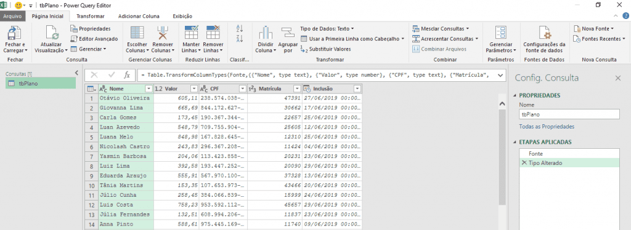The image size is (631, 230).
Task: Collapse the Consultas pane with arrow
Action: [76, 73]
